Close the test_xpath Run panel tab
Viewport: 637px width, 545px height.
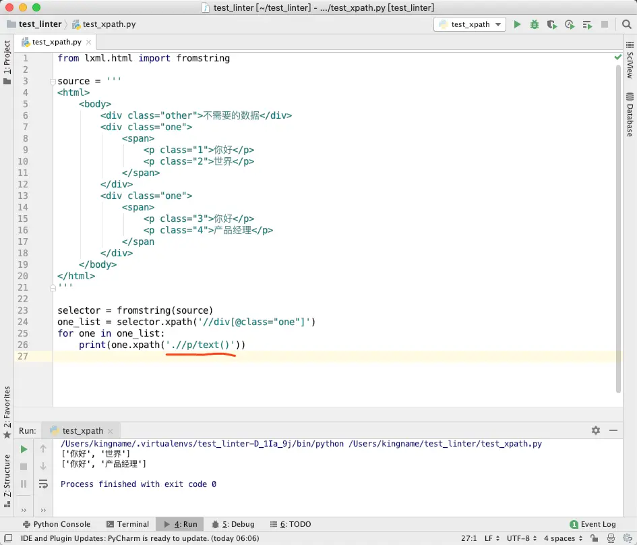click(111, 431)
